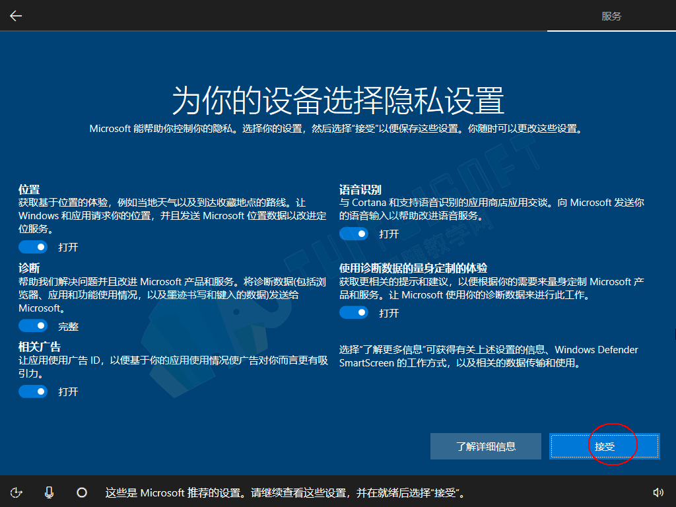
Task: Click the 接受 accept button
Action: click(605, 446)
